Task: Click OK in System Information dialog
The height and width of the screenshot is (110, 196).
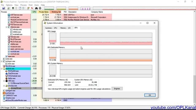Action: [150, 95]
